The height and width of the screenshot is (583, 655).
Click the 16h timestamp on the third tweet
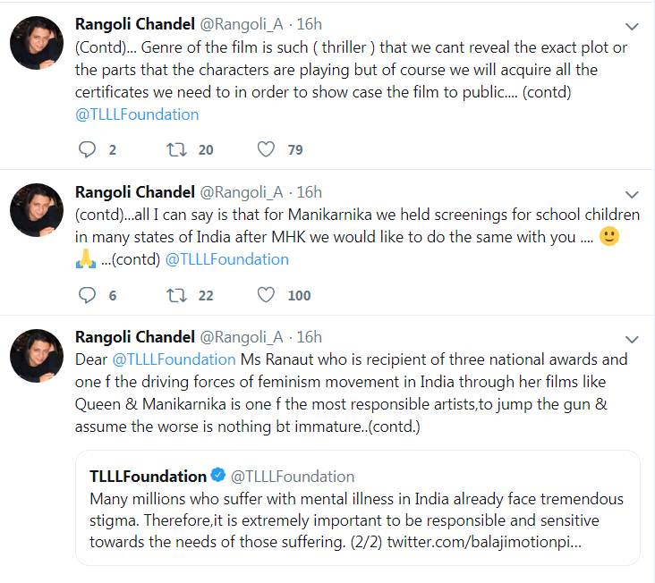(309, 337)
